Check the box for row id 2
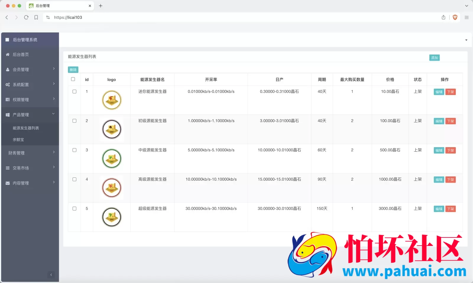 [x=74, y=121]
